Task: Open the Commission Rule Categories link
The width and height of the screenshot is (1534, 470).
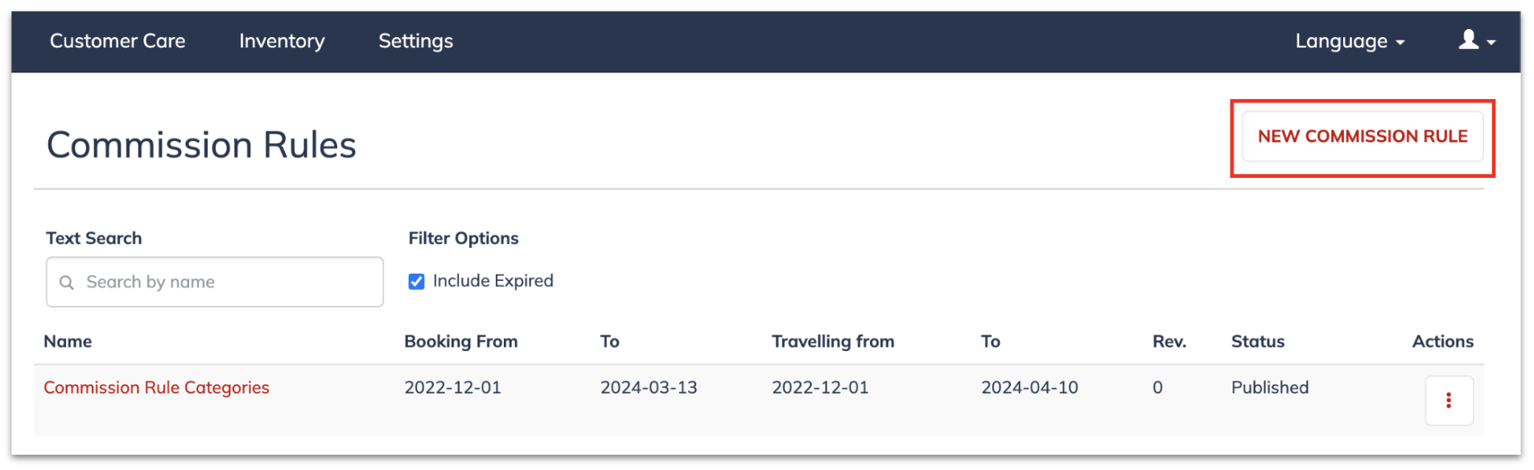Action: click(156, 388)
